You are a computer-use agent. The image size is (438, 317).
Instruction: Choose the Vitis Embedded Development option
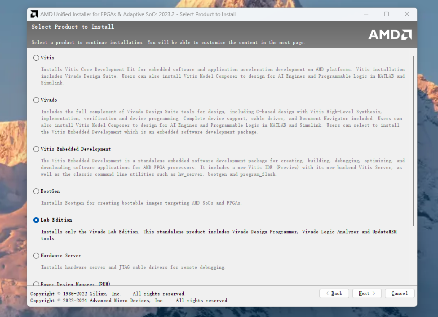coord(36,149)
